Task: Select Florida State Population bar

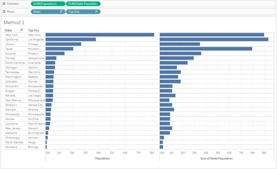Action: [x=177, y=58]
